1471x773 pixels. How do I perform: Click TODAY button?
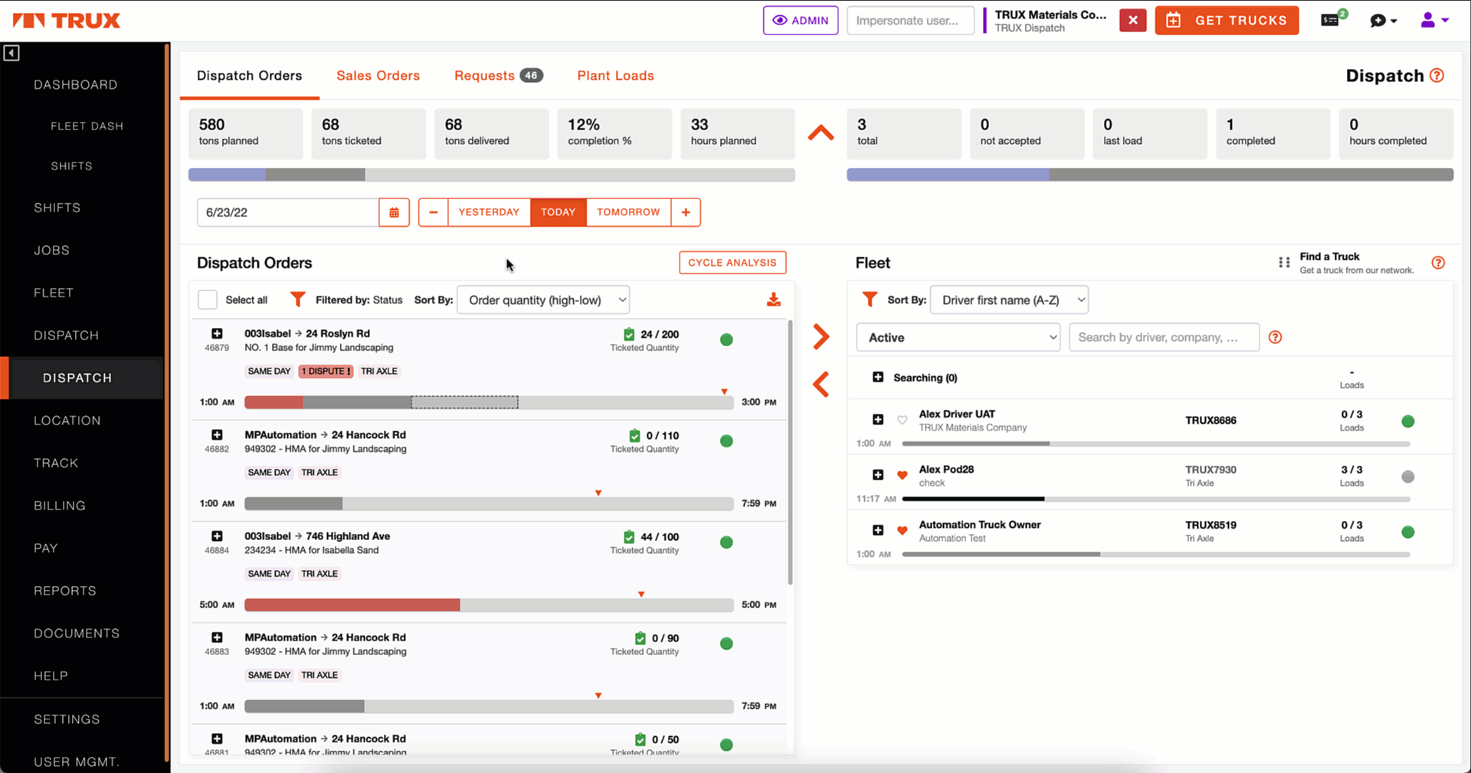pos(558,212)
